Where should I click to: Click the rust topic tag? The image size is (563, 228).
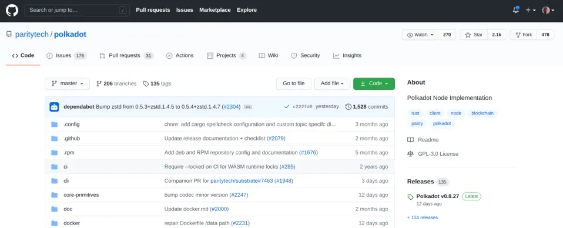point(415,113)
